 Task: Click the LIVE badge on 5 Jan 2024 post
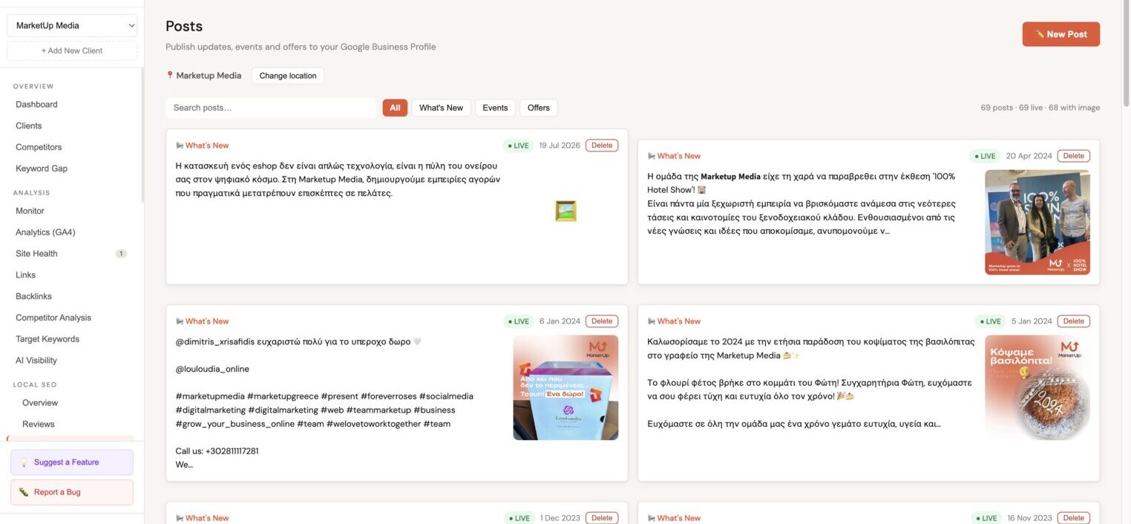pyautogui.click(x=990, y=321)
